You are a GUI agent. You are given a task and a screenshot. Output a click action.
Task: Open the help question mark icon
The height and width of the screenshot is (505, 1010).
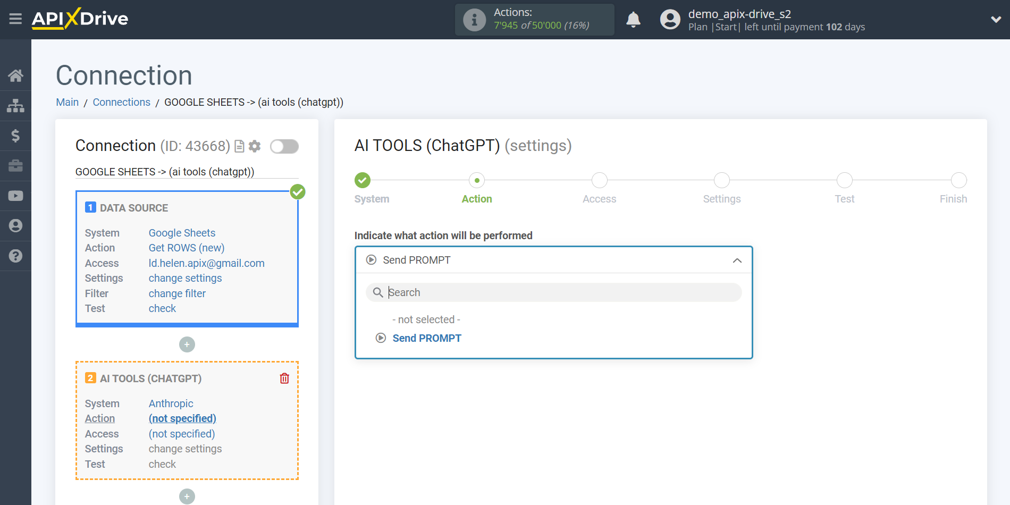click(15, 256)
